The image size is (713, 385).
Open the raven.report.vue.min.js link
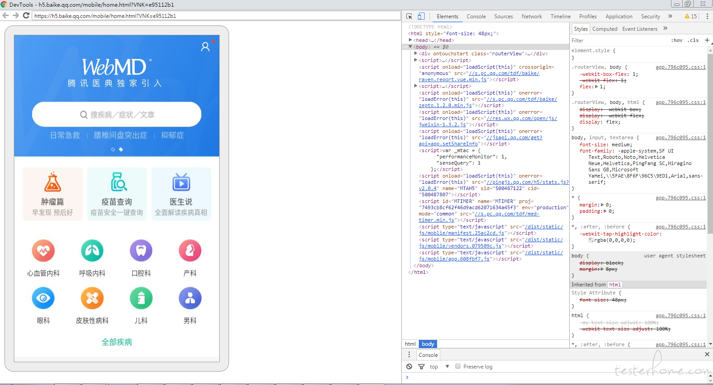coord(453,80)
